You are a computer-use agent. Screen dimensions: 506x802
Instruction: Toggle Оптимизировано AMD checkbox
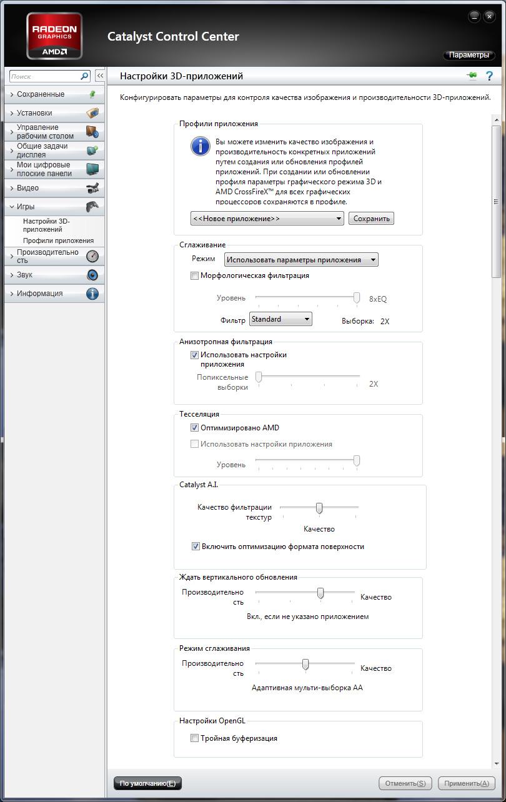[x=195, y=428]
